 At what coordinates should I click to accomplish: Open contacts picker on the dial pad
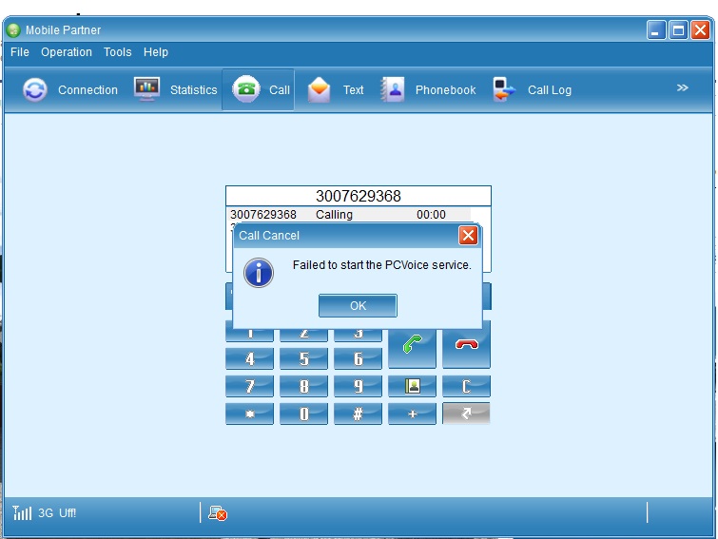(412, 386)
